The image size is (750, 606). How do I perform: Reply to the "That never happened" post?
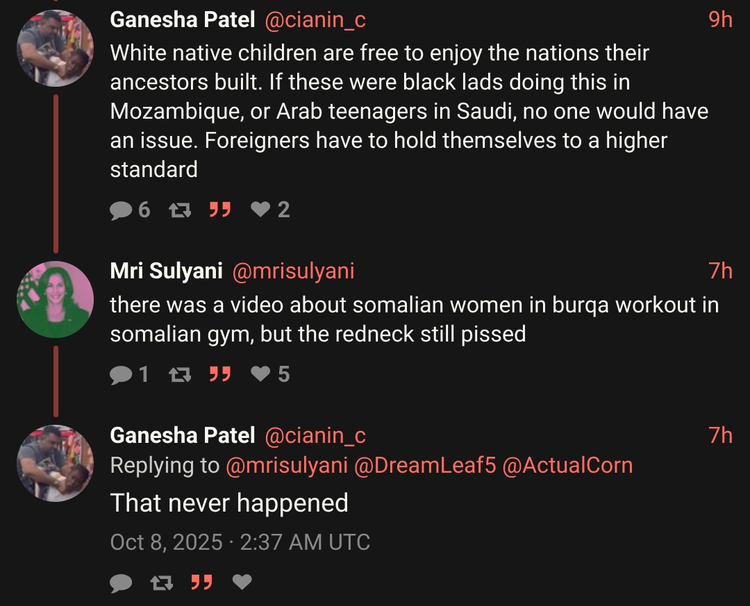click(122, 582)
